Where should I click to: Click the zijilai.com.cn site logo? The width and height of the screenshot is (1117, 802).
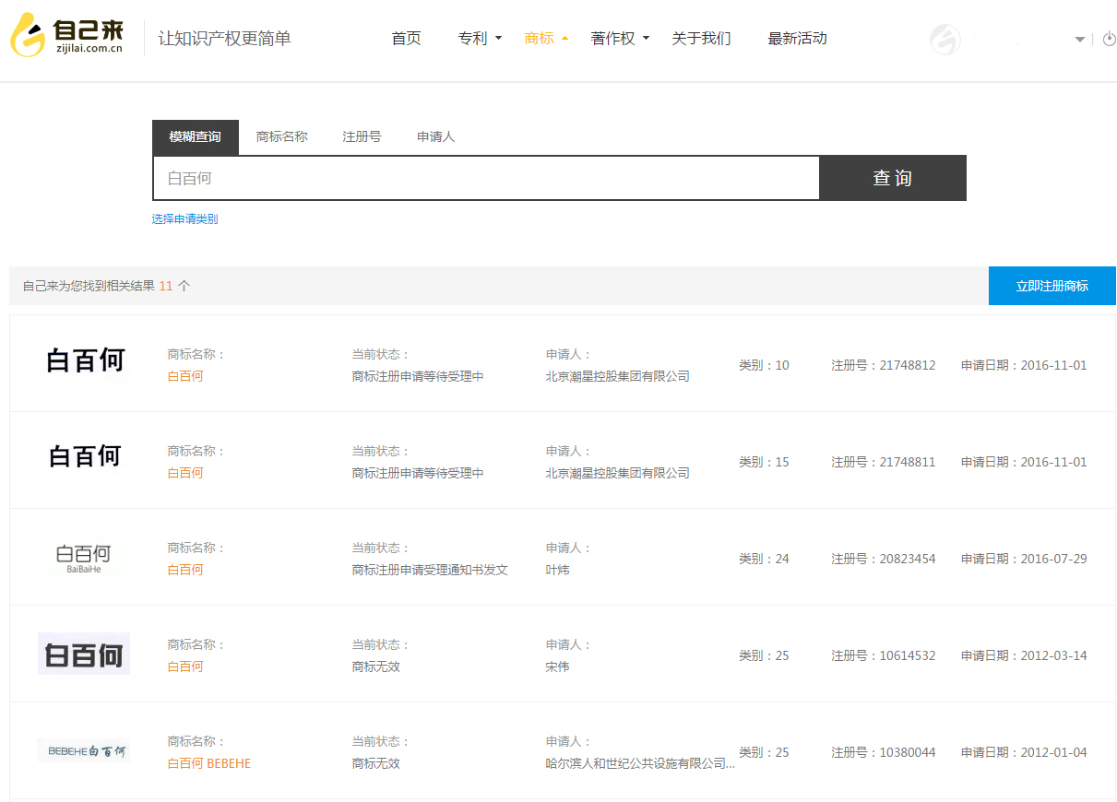[66, 34]
